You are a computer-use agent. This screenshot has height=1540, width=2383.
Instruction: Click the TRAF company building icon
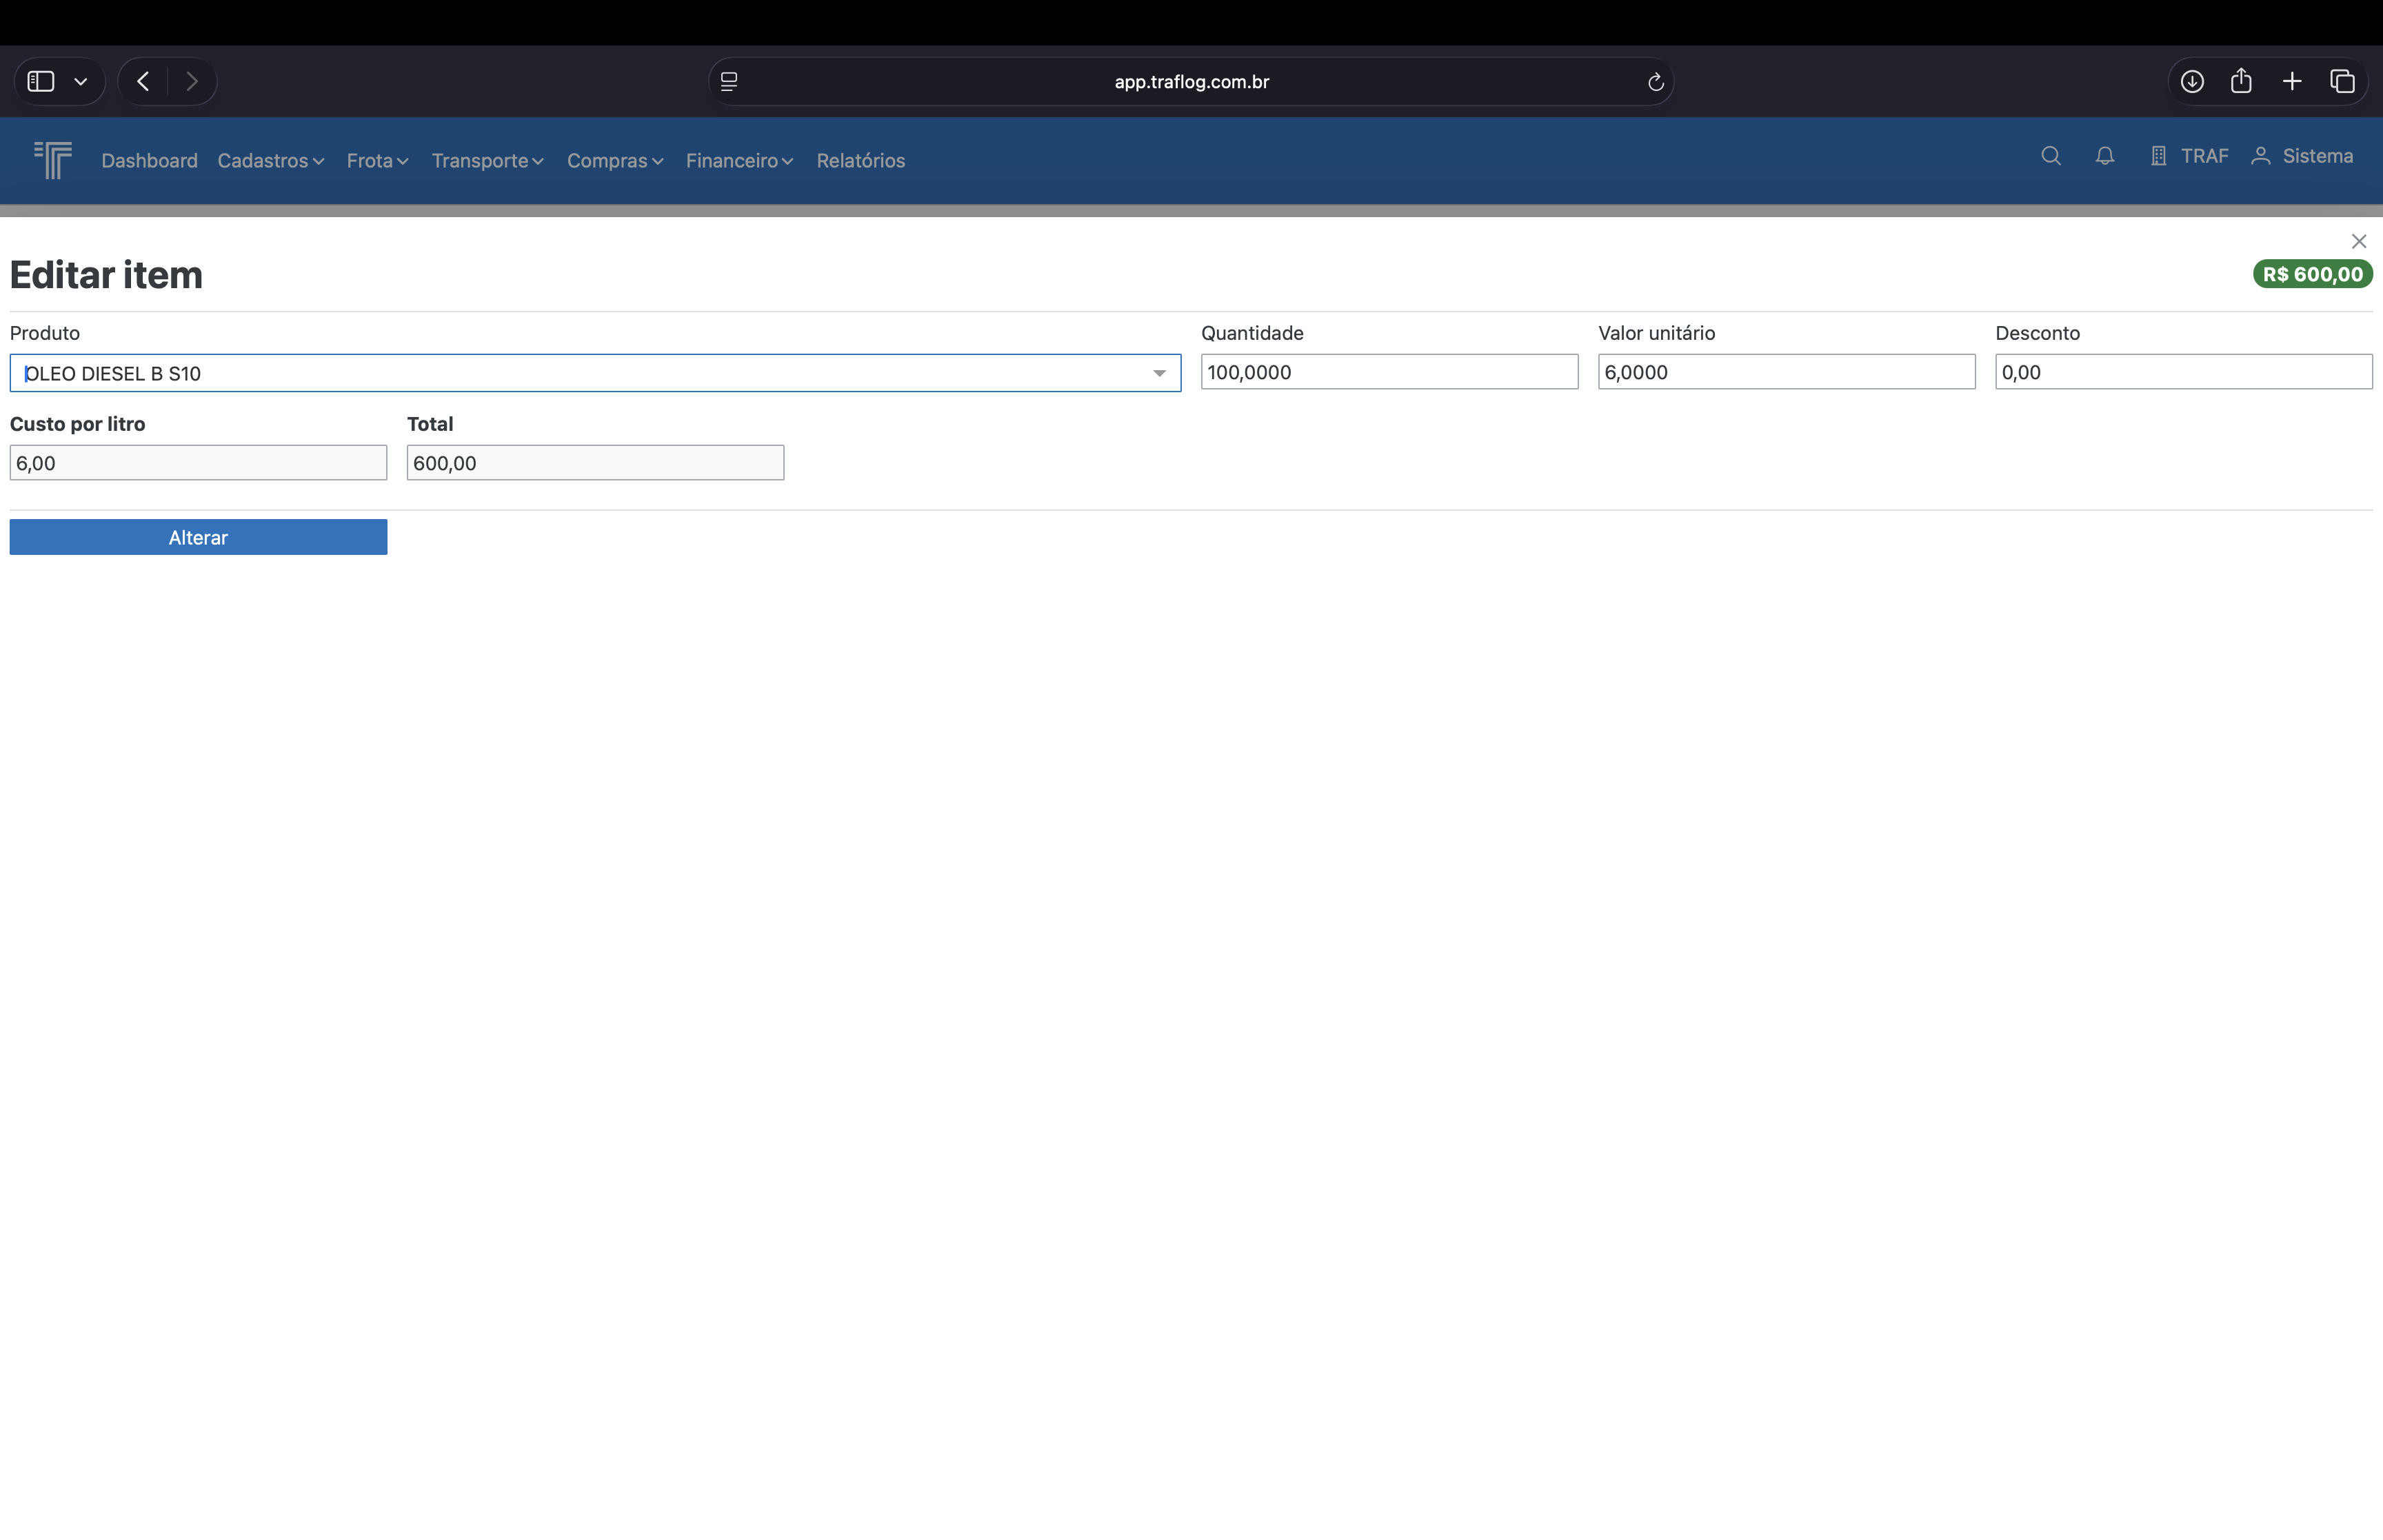(2158, 156)
